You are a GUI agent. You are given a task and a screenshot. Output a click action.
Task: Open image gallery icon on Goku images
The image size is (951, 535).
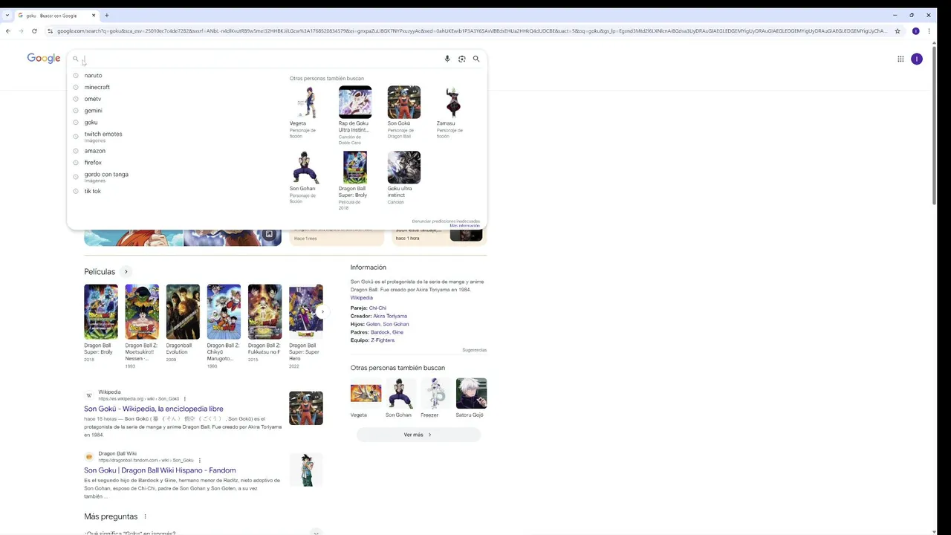(x=269, y=234)
